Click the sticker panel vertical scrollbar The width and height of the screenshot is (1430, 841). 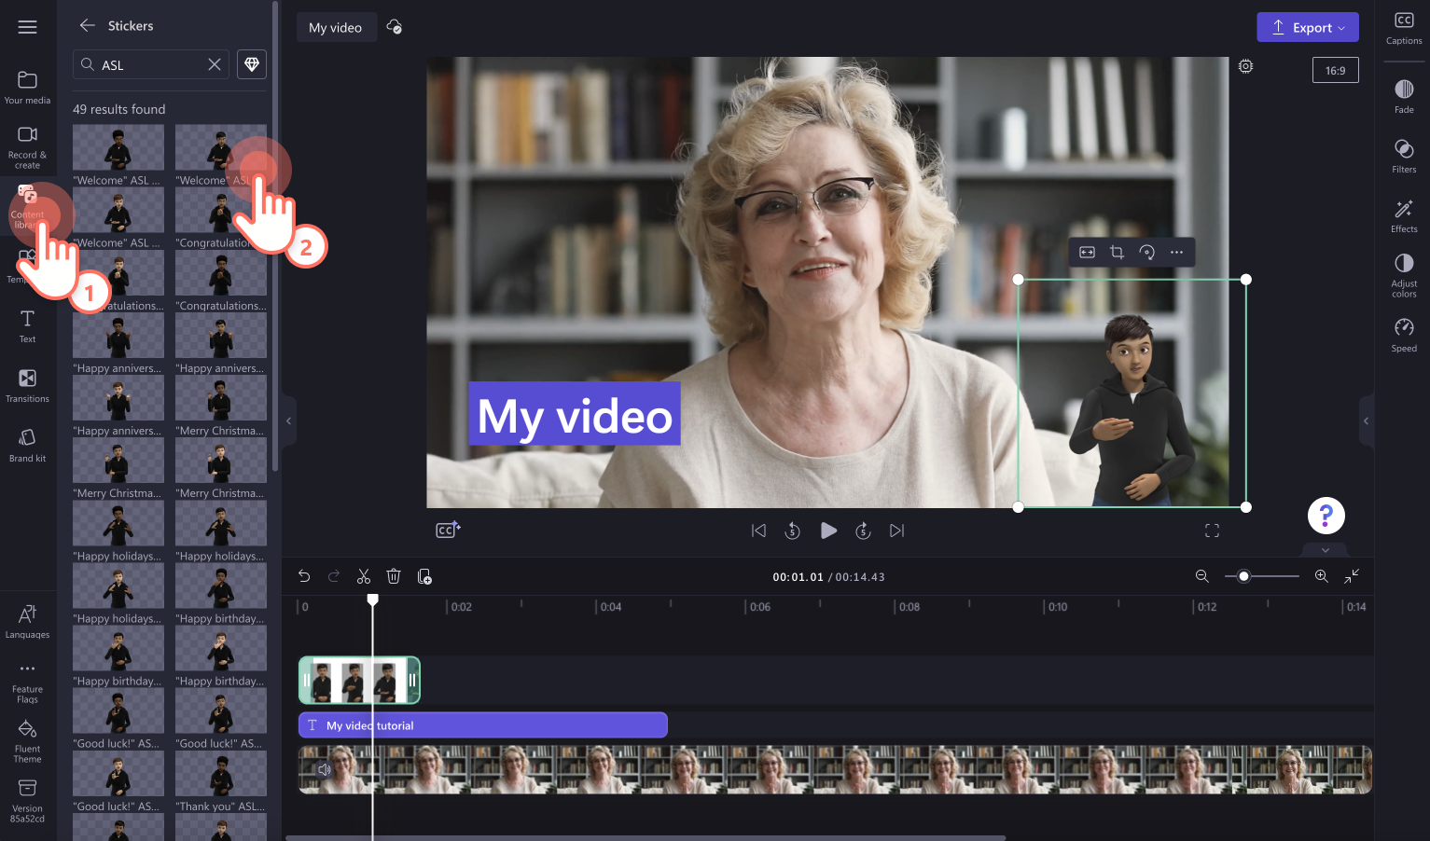[275, 237]
